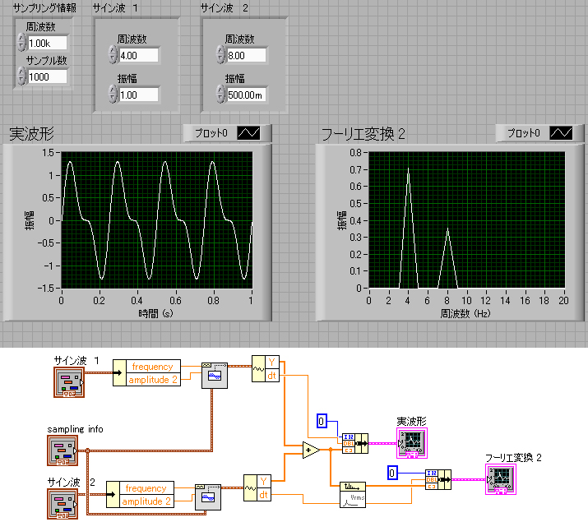Click stepper for サイン波 1 振幅
Viewport: 588px width, 522px height.
pos(112,94)
